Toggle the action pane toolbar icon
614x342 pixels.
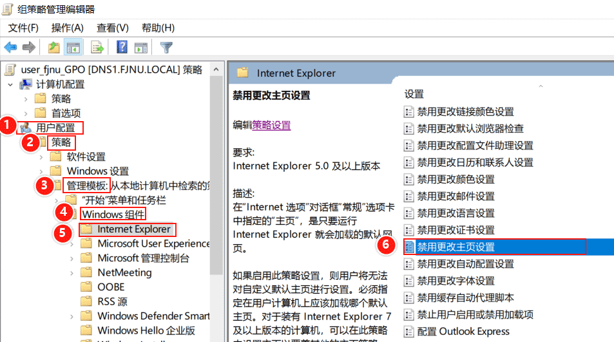coord(141,48)
